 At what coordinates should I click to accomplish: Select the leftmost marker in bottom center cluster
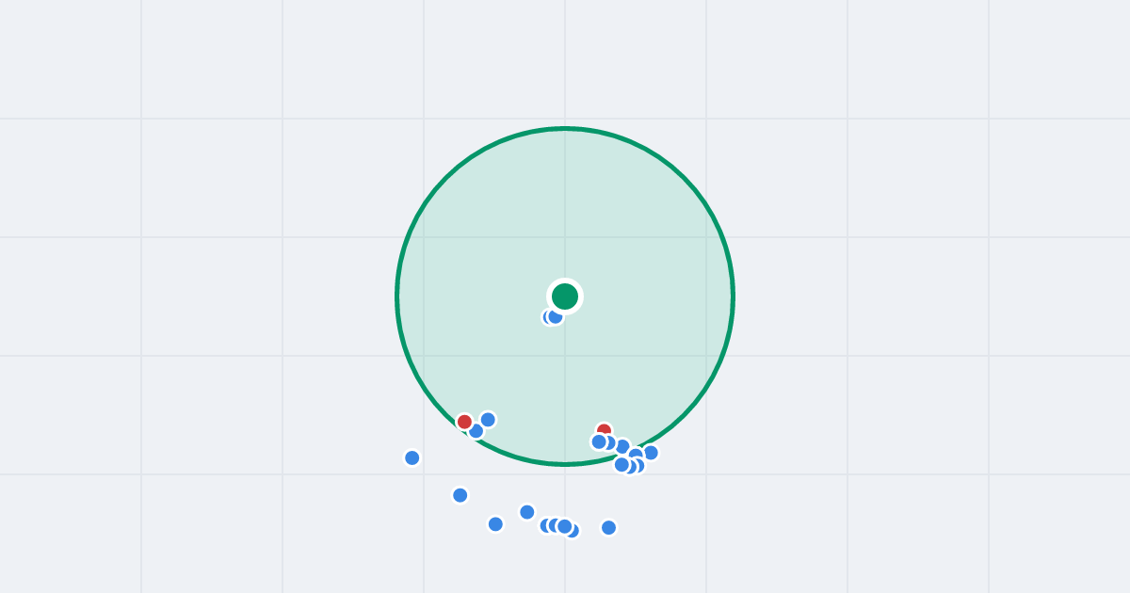pyautogui.click(x=547, y=525)
